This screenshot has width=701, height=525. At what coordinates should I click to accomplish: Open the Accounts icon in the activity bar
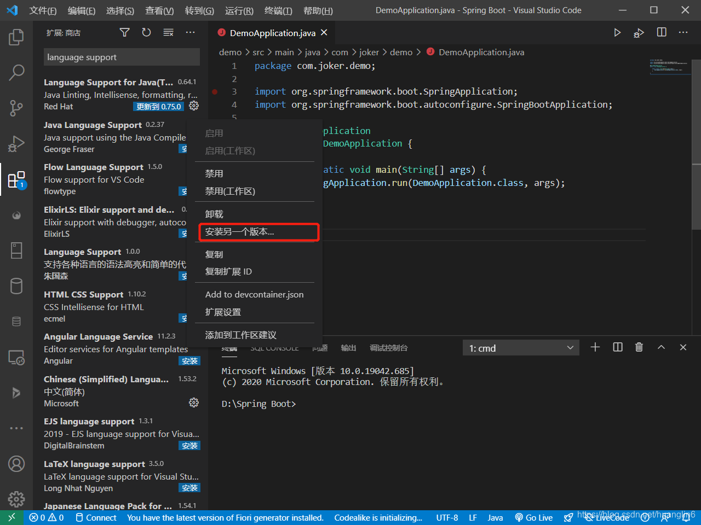(16, 464)
